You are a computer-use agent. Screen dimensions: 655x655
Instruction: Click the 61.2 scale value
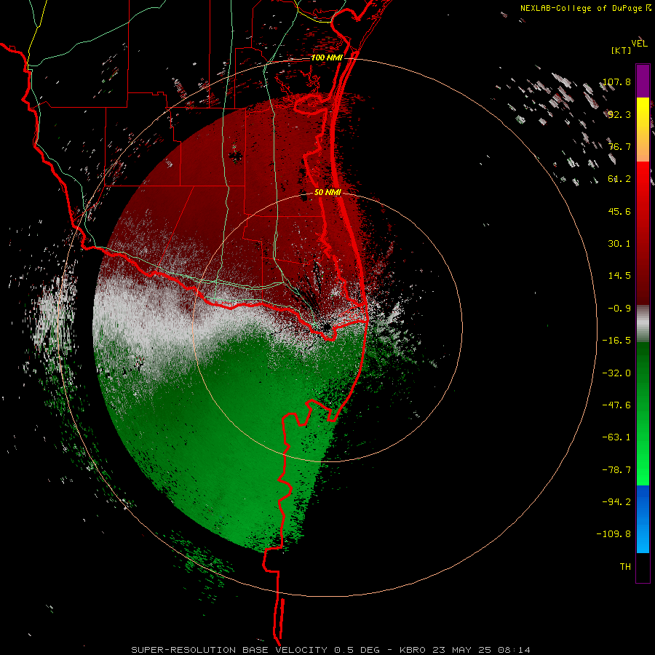619,179
